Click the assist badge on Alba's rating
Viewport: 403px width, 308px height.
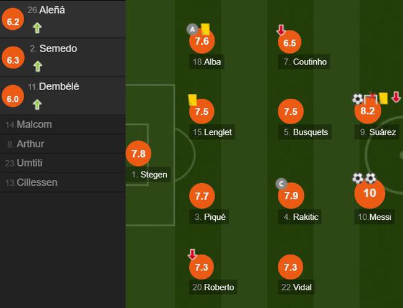pos(192,29)
